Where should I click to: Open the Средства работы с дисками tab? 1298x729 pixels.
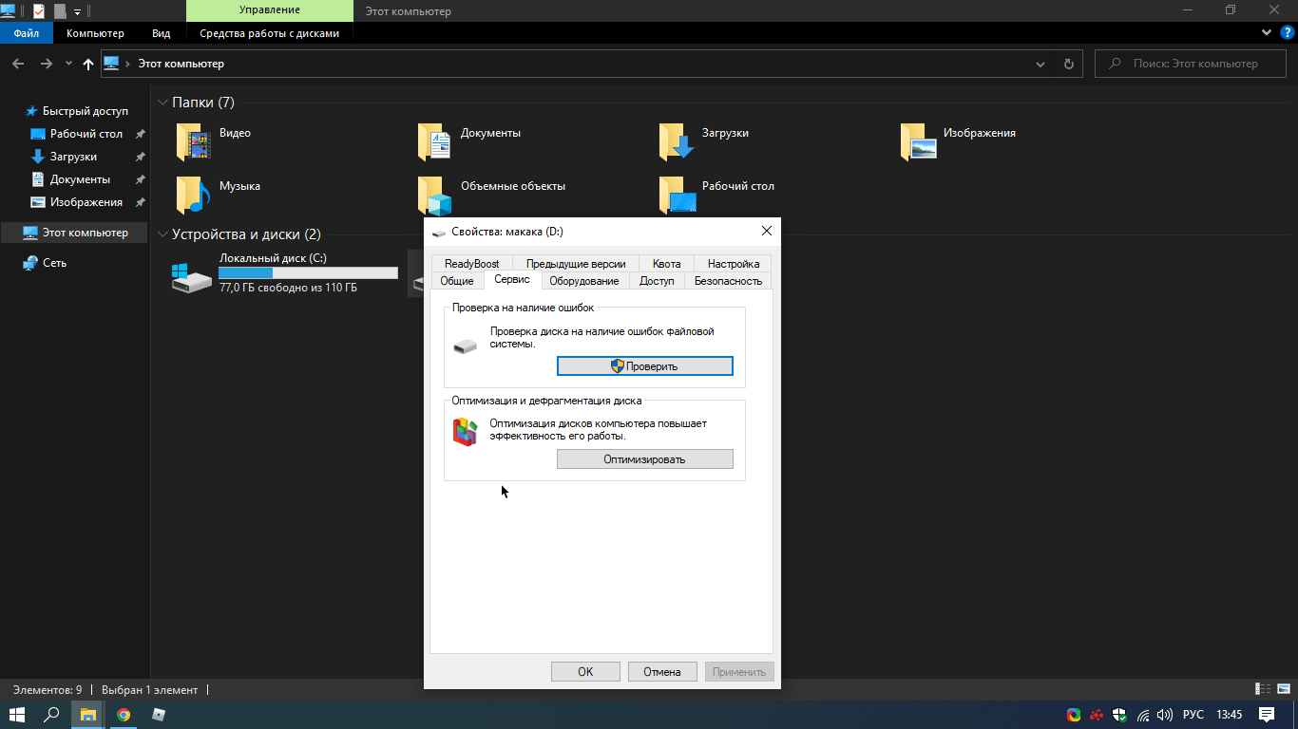(269, 33)
